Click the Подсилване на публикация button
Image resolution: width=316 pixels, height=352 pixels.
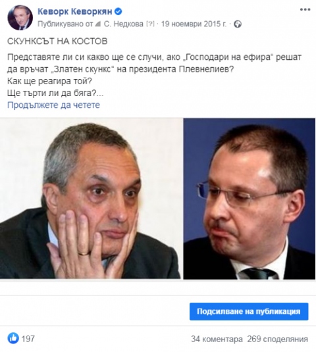pyautogui.click(x=249, y=311)
